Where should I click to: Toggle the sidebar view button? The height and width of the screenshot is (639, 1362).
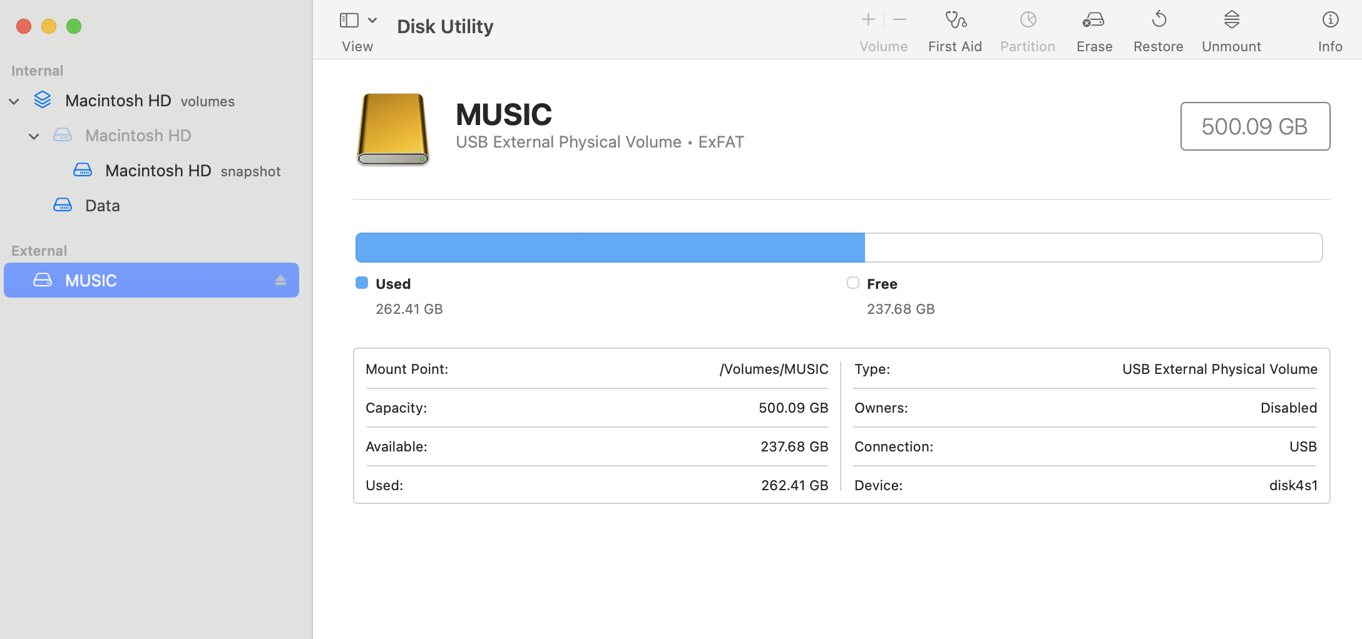(349, 21)
